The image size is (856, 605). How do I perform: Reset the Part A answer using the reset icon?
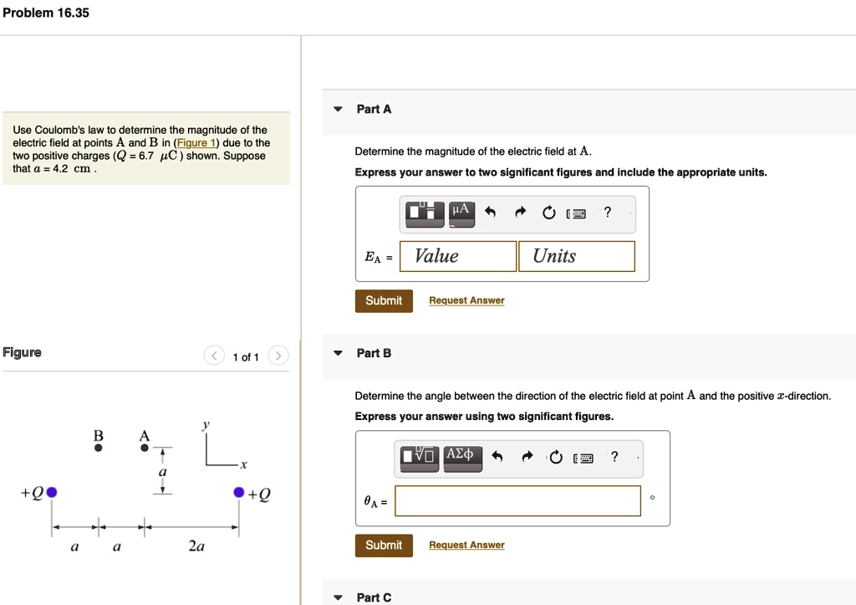click(548, 213)
